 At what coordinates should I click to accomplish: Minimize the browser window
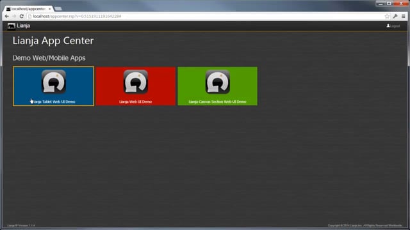(x=381, y=3)
